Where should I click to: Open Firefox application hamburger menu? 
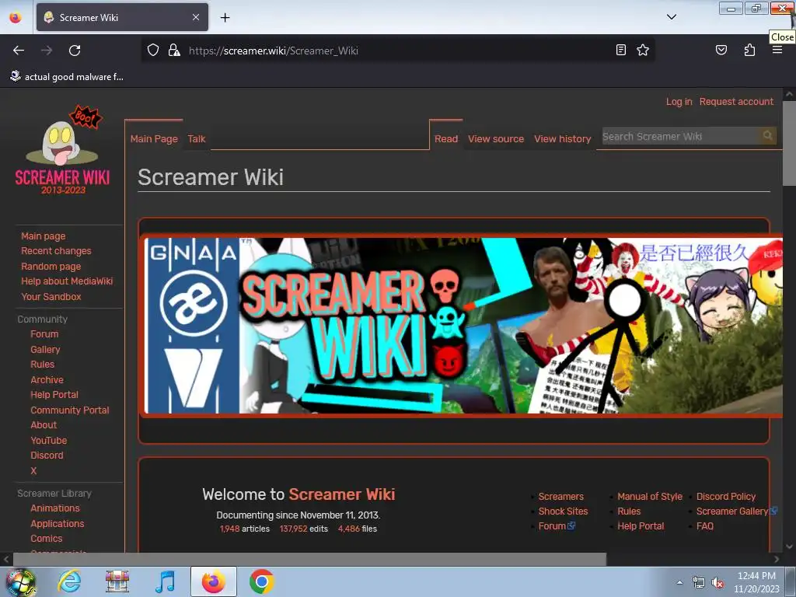point(777,50)
